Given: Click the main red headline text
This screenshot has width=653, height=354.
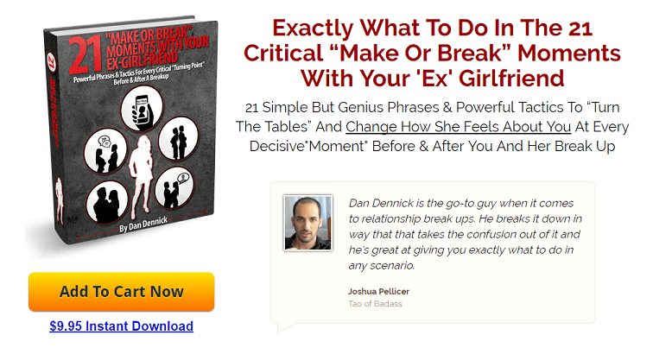Looking at the screenshot, I should click(x=432, y=53).
